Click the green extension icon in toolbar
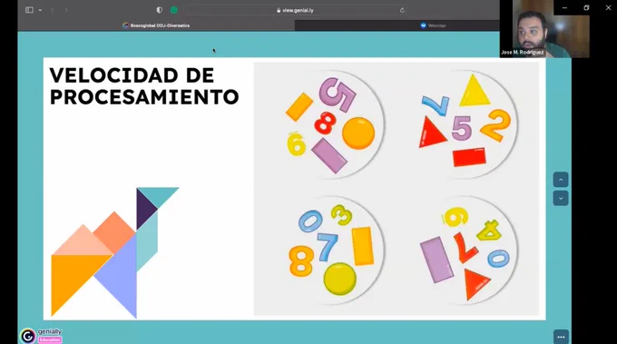Viewport: 617px width, 344px height. (174, 10)
